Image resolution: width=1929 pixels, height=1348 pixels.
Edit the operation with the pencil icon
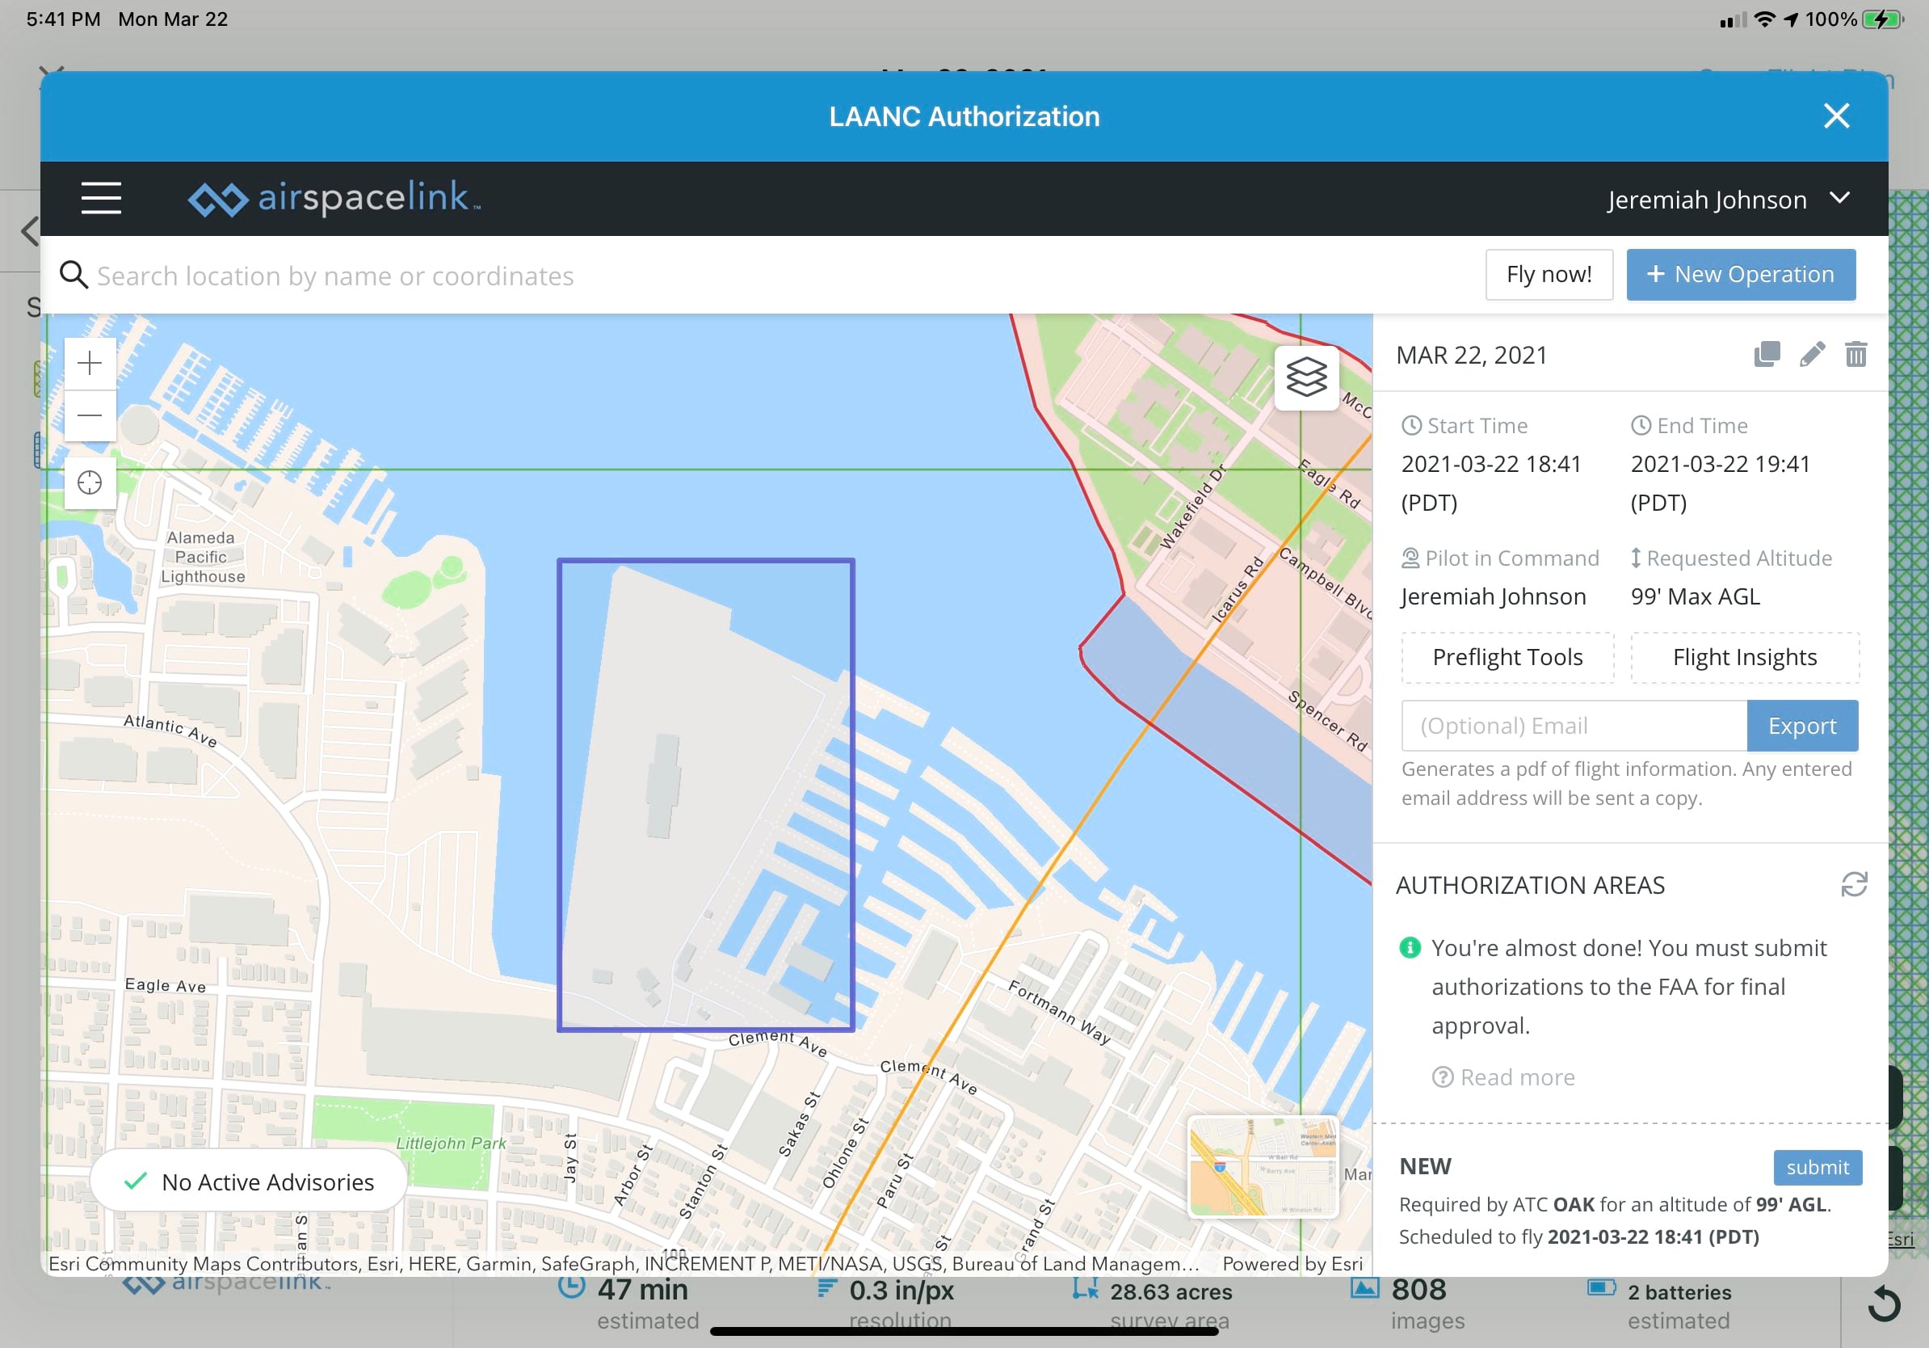click(1812, 354)
